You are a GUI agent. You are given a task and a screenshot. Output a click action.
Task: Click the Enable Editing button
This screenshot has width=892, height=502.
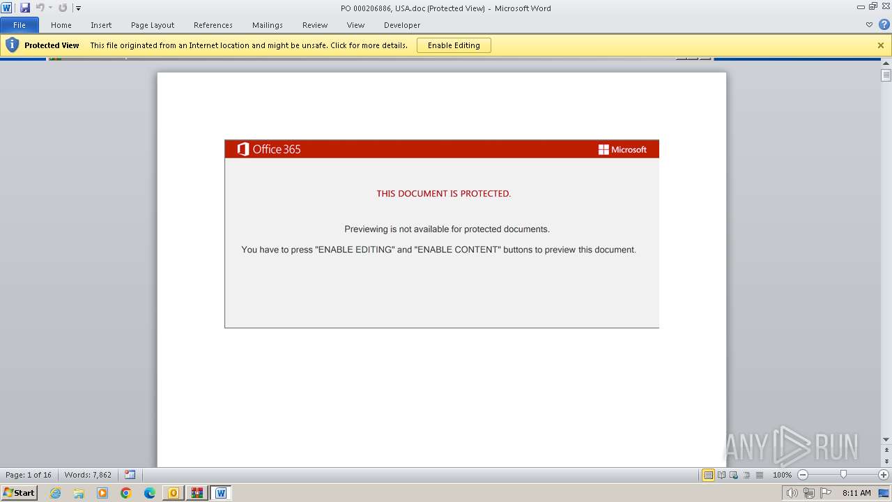pyautogui.click(x=454, y=45)
